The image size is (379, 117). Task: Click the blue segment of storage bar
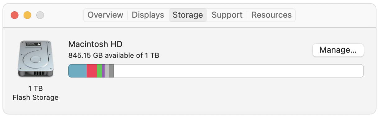pyautogui.click(x=78, y=71)
